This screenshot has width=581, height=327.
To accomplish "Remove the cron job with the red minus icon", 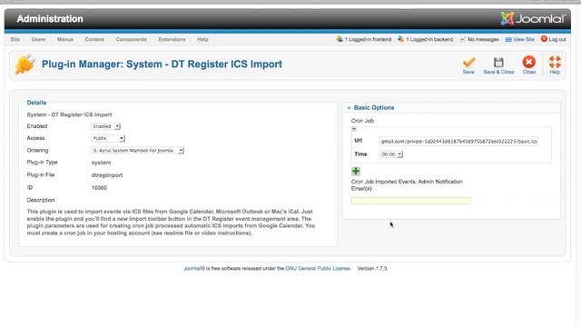I will 354,129.
